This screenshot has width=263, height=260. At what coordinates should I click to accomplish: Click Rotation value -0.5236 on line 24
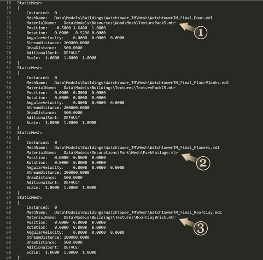pyautogui.click(x=81, y=33)
